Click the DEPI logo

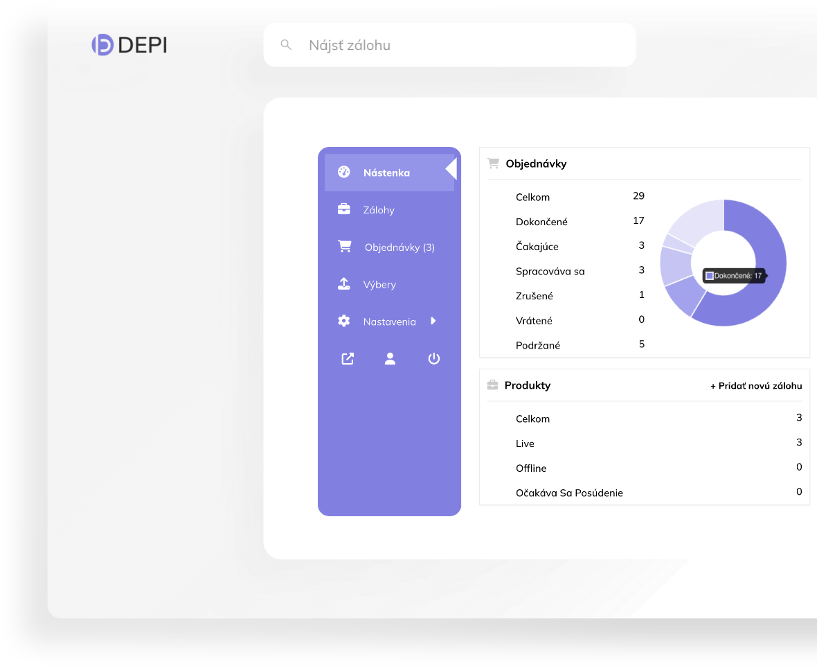point(129,45)
